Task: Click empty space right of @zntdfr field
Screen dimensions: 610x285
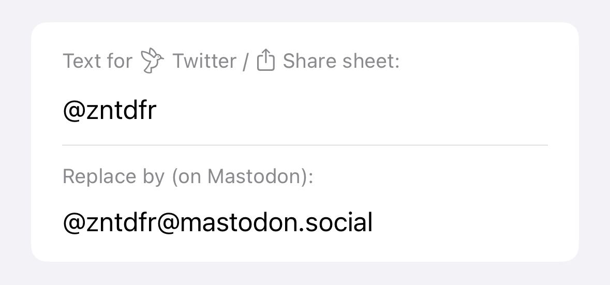Action: [350, 110]
